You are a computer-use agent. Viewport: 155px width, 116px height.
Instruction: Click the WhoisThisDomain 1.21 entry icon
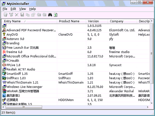(4, 82)
